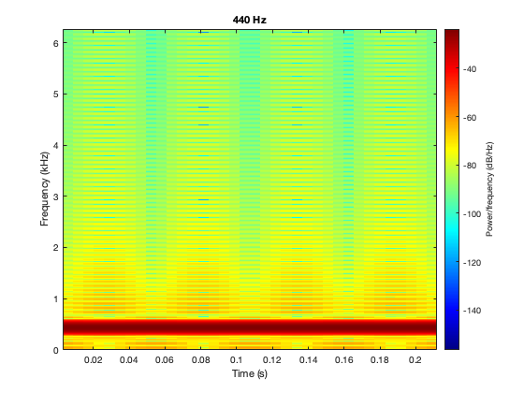This screenshot has height=393, width=524.
Task: Click the 0.1 tick label on time axis
Action: click(x=236, y=360)
